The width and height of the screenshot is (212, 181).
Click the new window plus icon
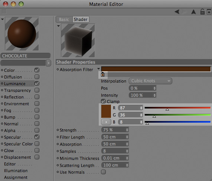point(209,12)
